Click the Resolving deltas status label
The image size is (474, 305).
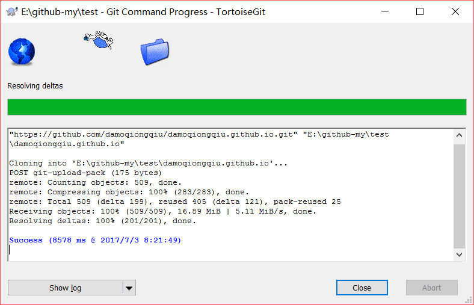(35, 86)
